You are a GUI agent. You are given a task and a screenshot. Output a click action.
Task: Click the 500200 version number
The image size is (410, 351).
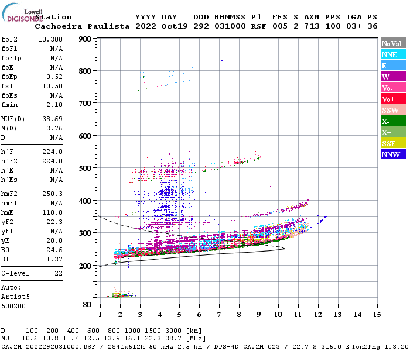pos(13,306)
